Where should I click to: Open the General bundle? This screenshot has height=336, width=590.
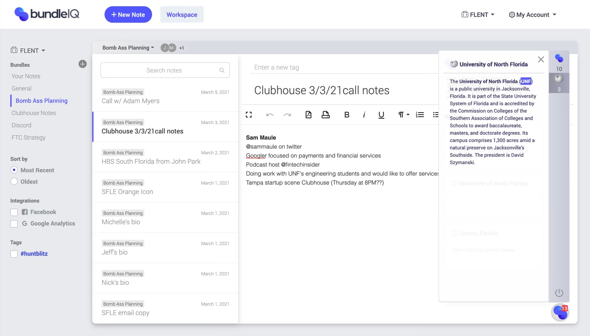click(21, 88)
